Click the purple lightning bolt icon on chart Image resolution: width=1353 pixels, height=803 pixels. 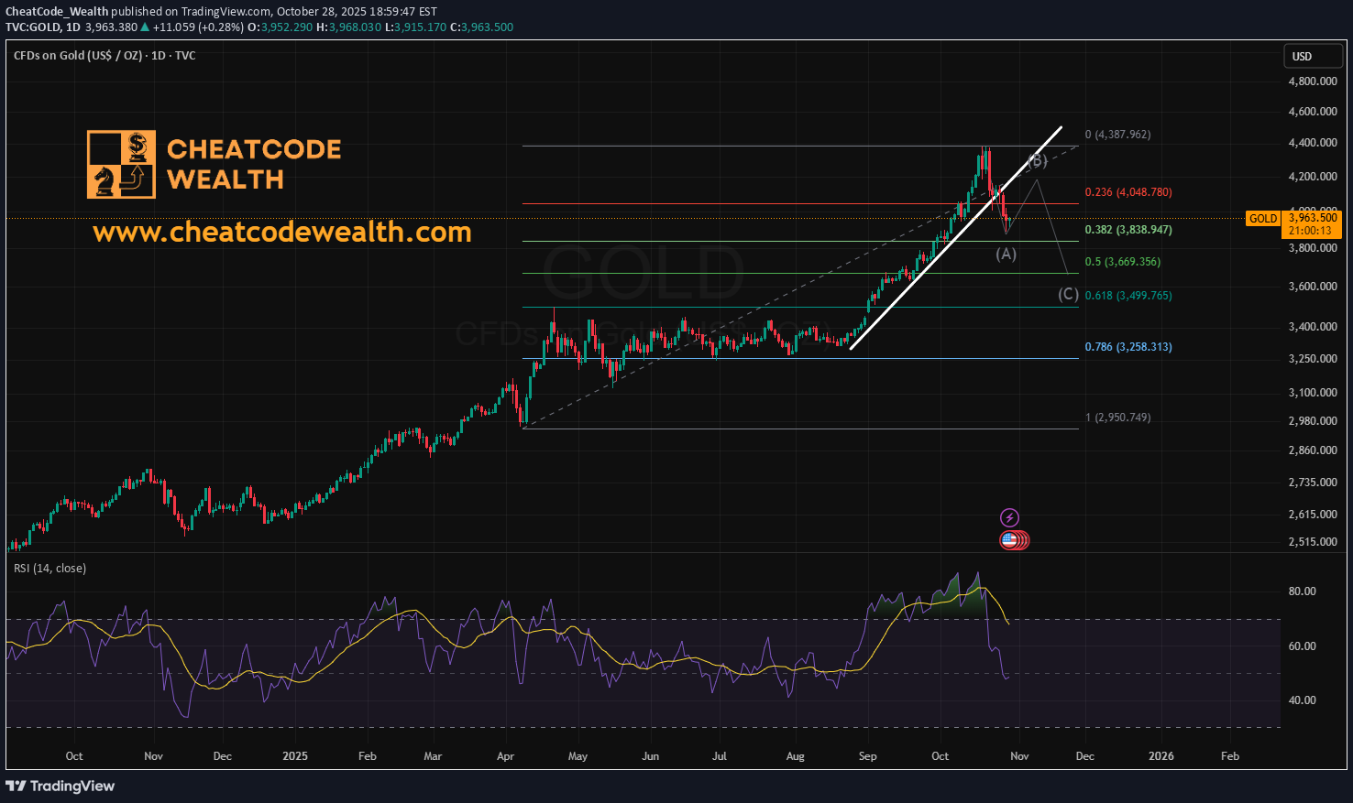[x=1009, y=516]
